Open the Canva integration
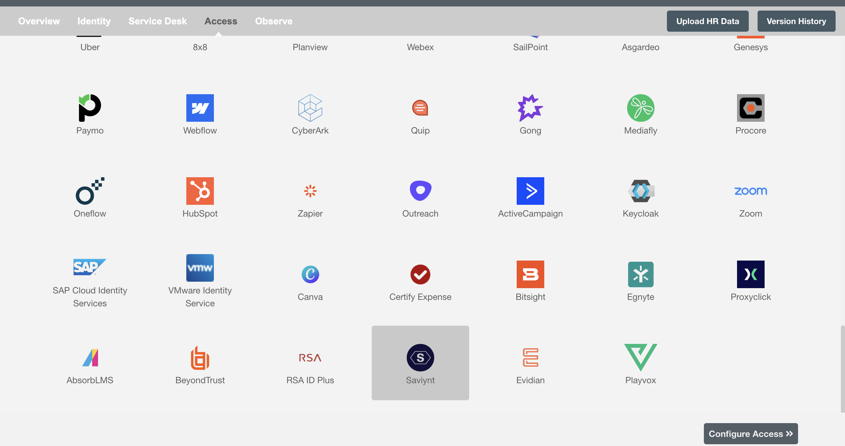 click(x=310, y=274)
